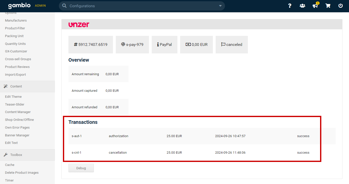The height and width of the screenshot is (184, 349).
Task: Click the Toolbox wrench icon
Action: 6,155
